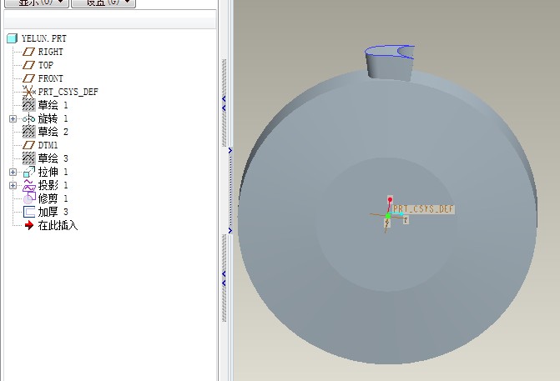Click the 修剪 1 trim feature icon
The height and width of the screenshot is (381, 560).
[x=29, y=198]
